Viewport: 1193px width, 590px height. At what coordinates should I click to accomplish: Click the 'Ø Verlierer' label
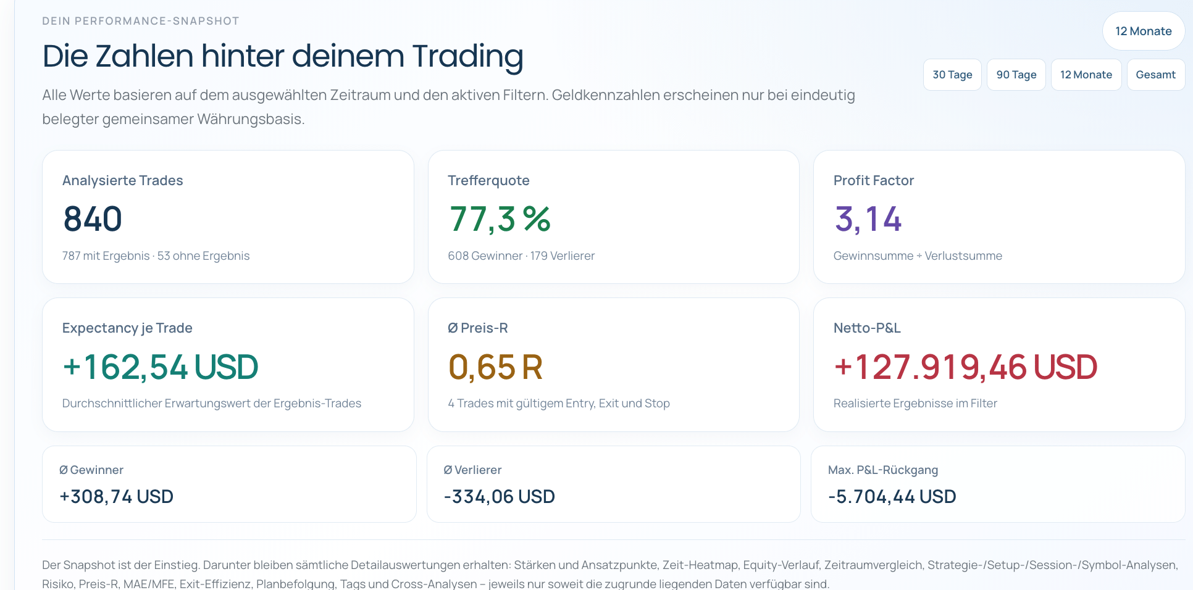click(472, 470)
